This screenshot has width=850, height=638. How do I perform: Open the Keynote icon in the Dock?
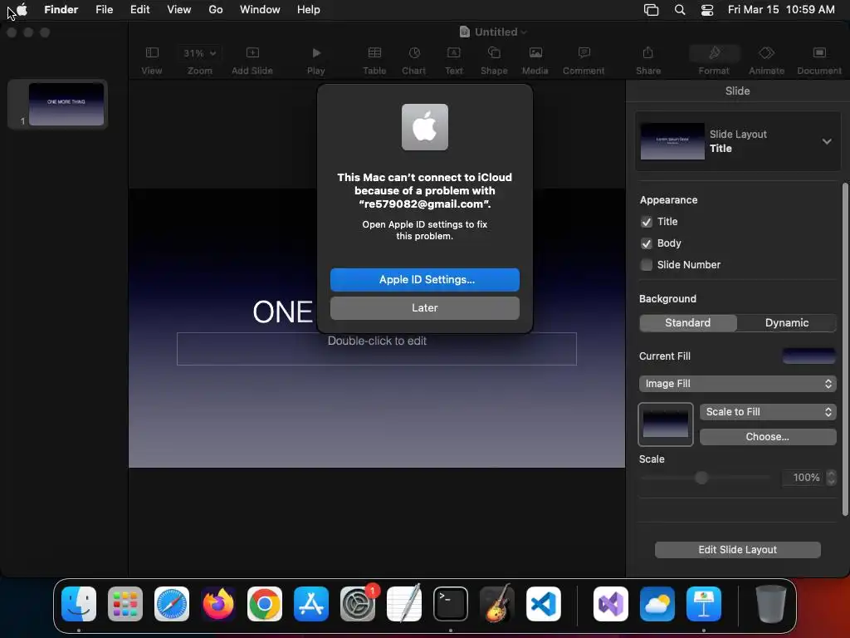(704, 604)
